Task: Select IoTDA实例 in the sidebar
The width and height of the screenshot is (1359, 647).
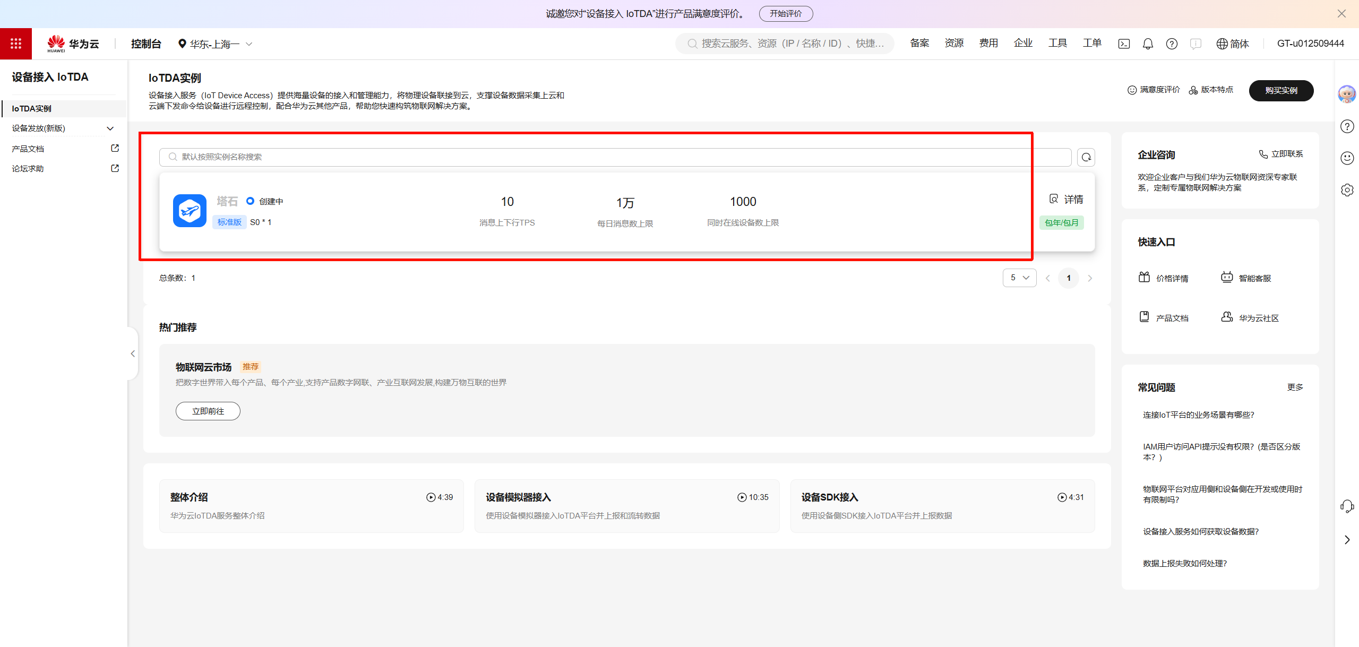Action: [63, 108]
